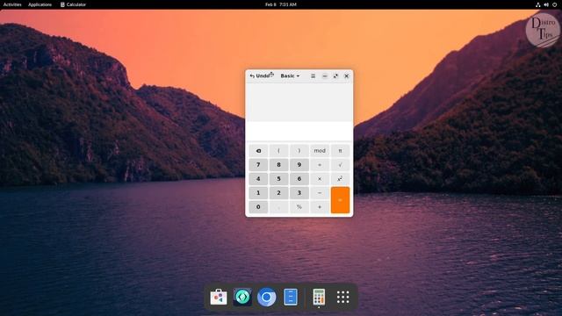The height and width of the screenshot is (316, 562).
Task: Click the subtraction operator key
Action: 320,193
